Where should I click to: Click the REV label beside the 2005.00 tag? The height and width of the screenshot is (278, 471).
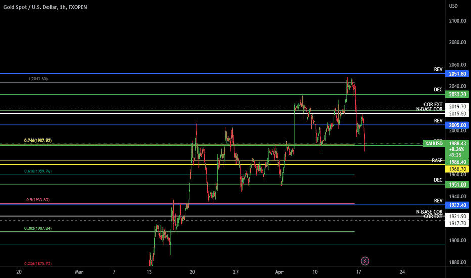pyautogui.click(x=438, y=121)
